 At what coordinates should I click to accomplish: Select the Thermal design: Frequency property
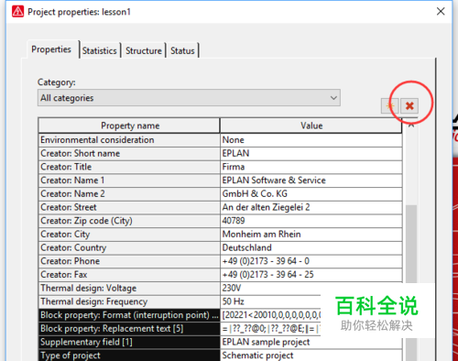point(129,301)
